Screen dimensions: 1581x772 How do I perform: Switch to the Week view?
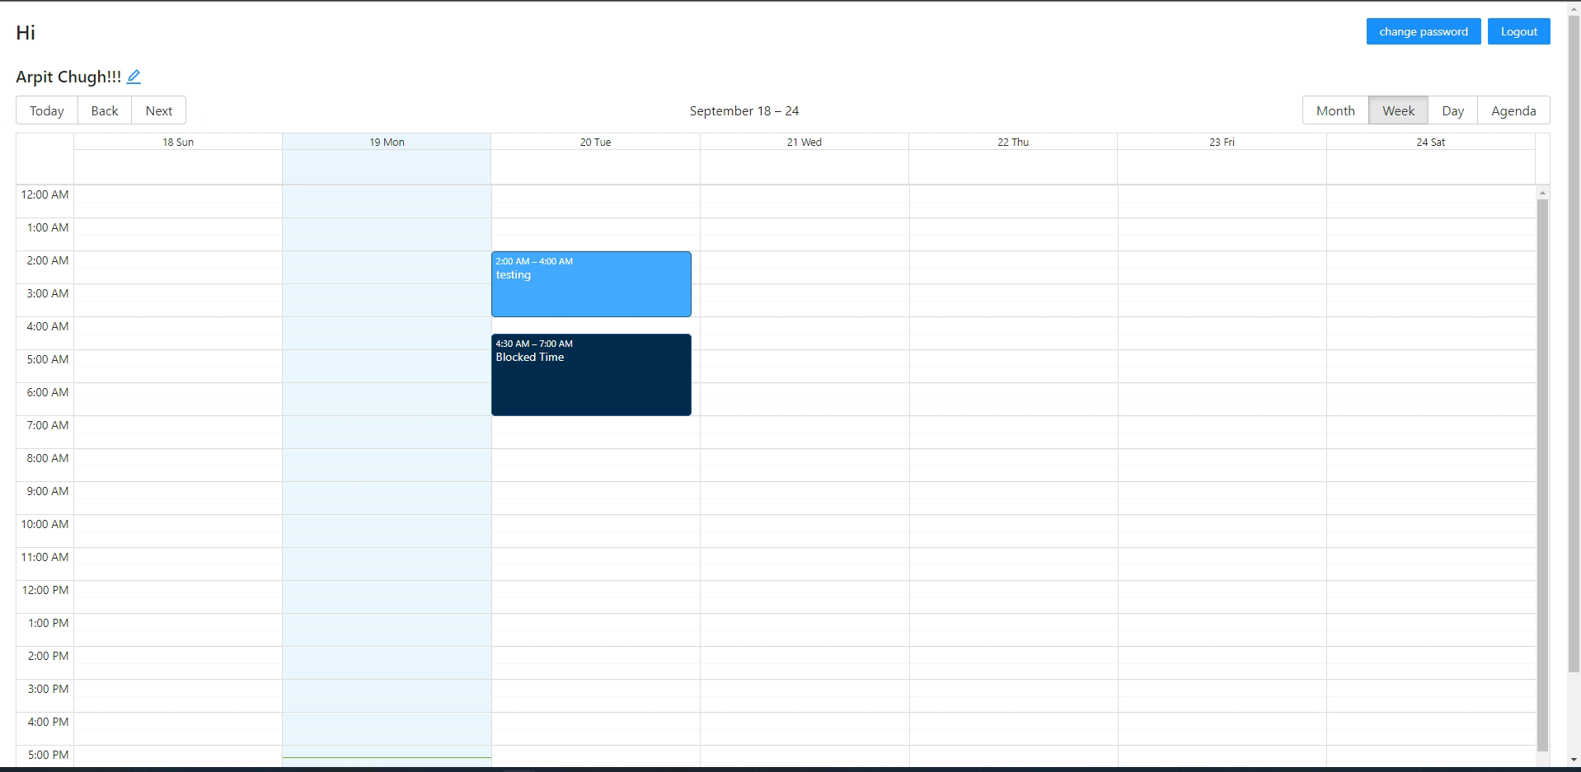click(1397, 110)
